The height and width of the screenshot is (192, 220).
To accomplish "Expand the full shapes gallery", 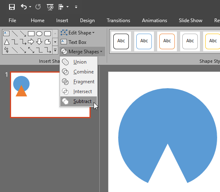I will tap(55, 50).
